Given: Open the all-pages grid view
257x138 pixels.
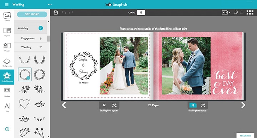Looking at the screenshot, I should point(250,12).
